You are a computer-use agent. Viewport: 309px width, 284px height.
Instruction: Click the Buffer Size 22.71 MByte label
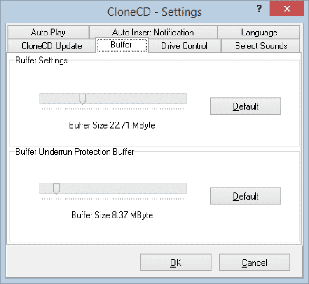112,125
